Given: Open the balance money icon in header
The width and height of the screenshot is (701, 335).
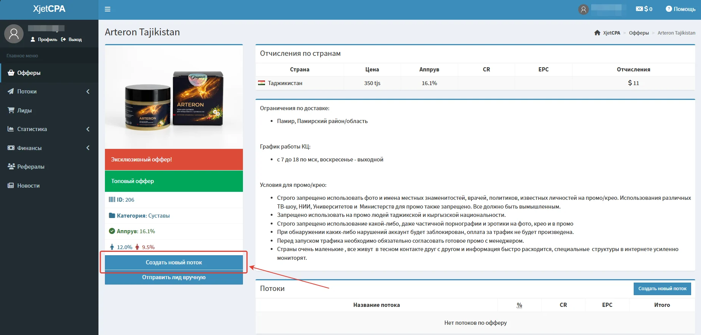Looking at the screenshot, I should (x=639, y=9).
